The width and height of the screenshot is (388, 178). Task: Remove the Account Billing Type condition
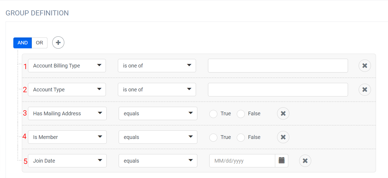(x=365, y=66)
